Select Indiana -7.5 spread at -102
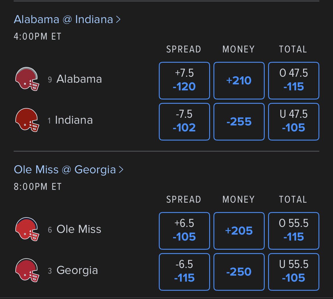333x299 pixels. [x=184, y=122]
